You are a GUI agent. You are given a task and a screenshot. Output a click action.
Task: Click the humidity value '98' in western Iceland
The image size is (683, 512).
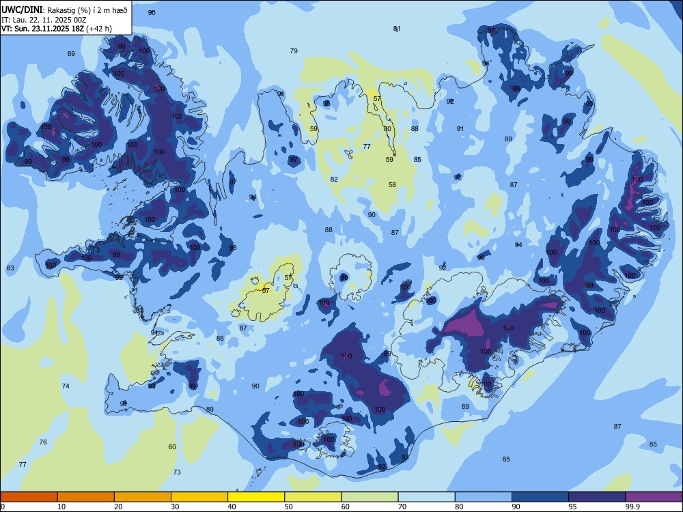click(233, 248)
